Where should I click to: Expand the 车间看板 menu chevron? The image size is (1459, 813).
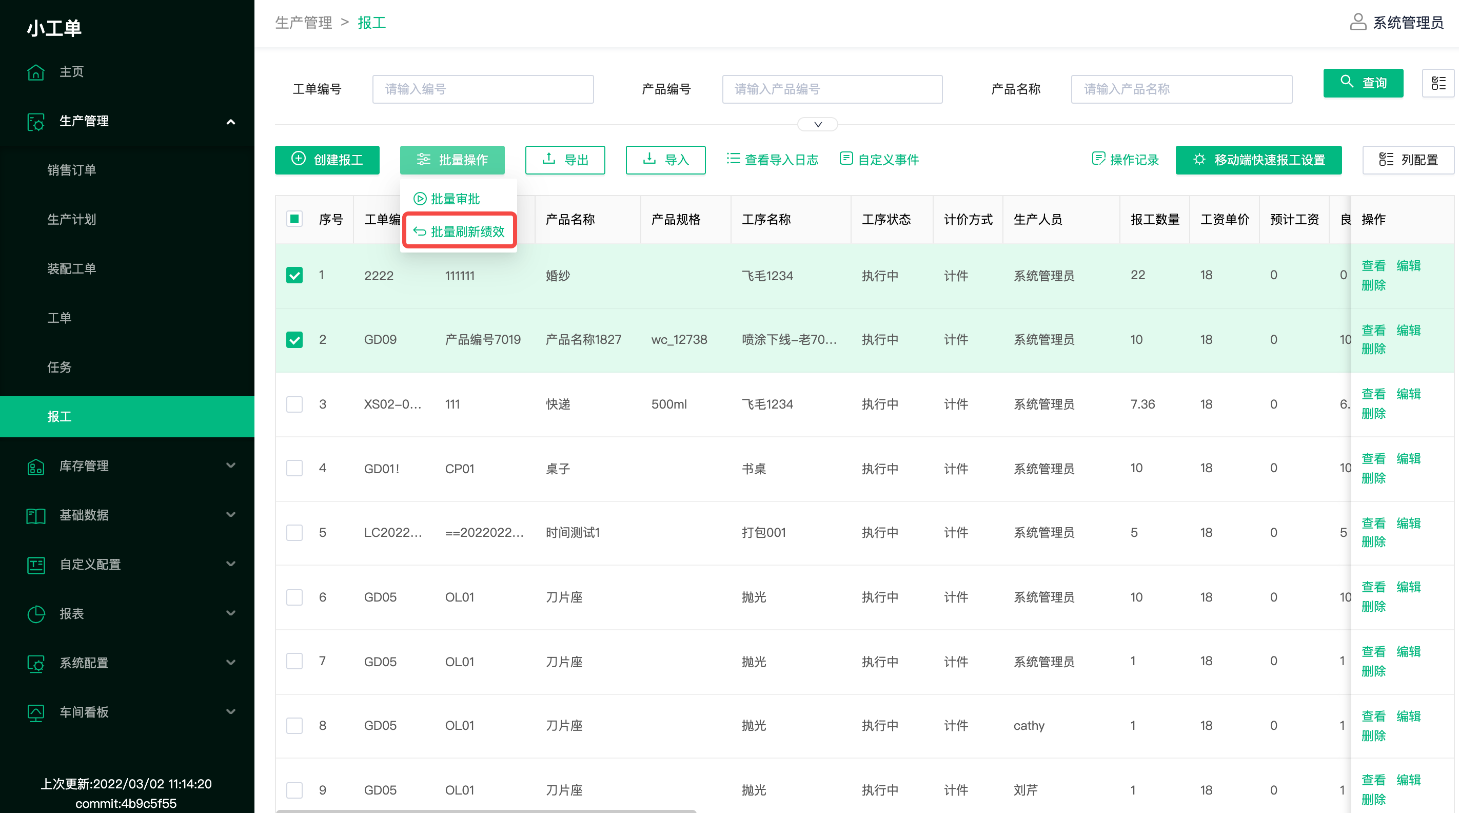click(230, 712)
